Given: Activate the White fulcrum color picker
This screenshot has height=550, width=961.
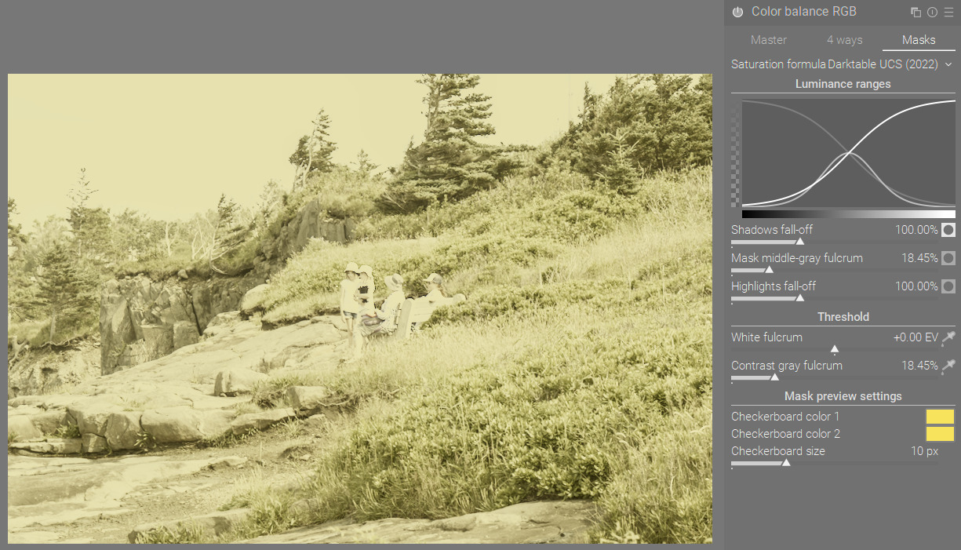Looking at the screenshot, I should (948, 338).
